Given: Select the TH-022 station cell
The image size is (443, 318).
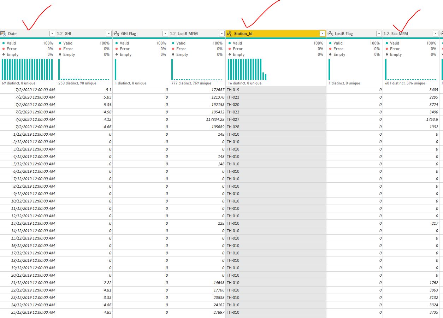Looking at the screenshot, I should click(276, 112).
